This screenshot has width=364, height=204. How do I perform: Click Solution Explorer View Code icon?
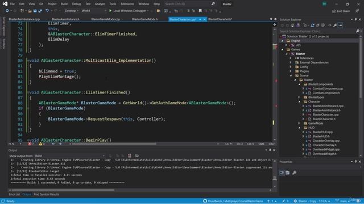330,25
